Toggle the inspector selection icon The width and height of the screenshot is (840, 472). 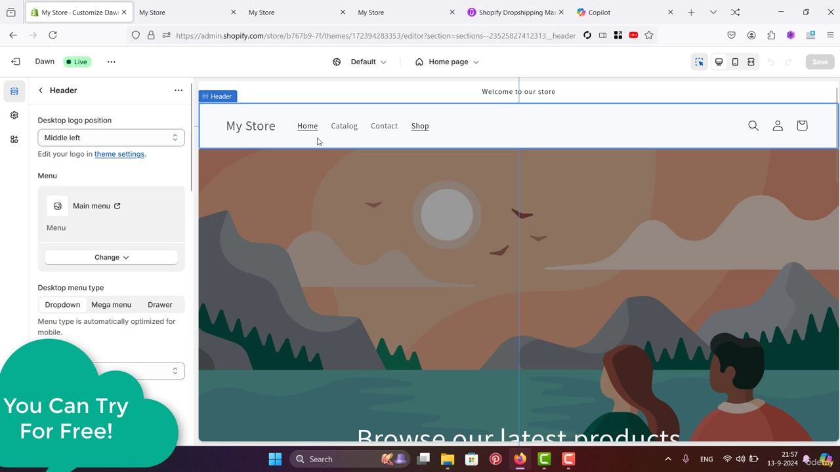[699, 62]
